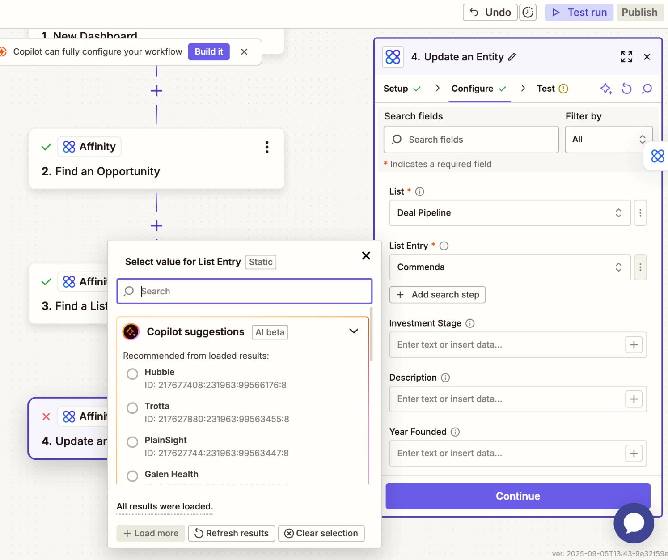
Task: Close the Update an Entity panel
Action: [x=647, y=57]
